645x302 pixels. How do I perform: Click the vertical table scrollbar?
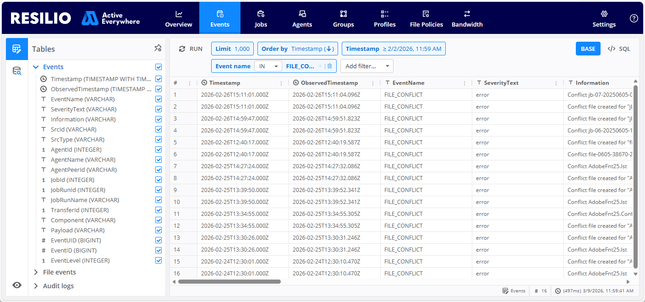coord(635,176)
